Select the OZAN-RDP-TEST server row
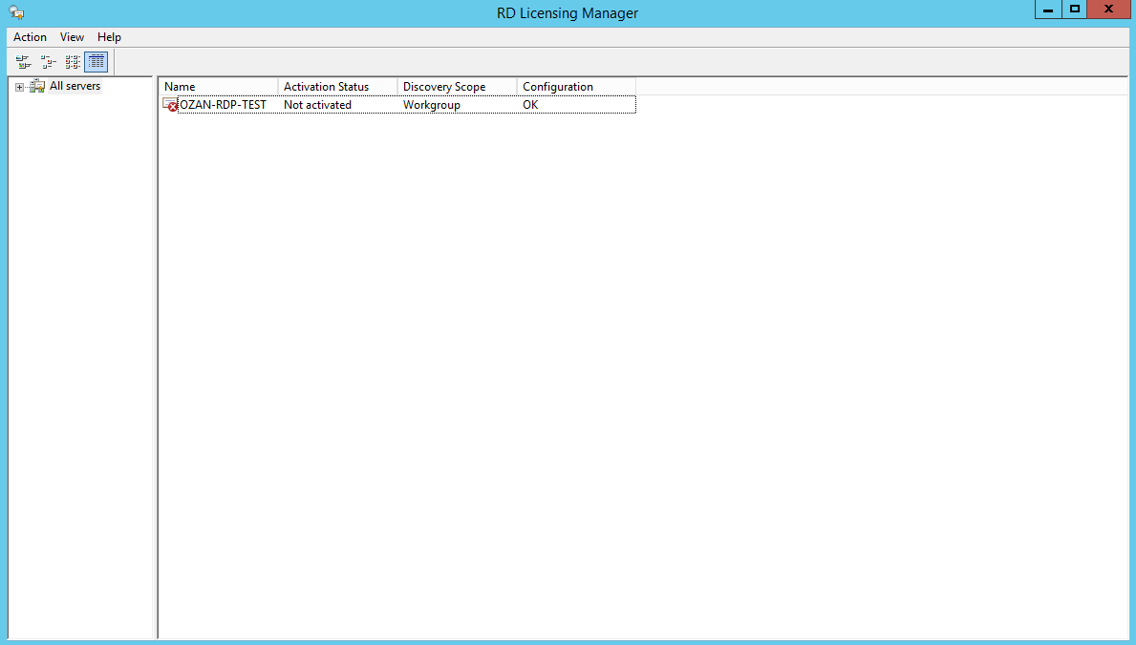This screenshot has width=1136, height=645. coord(223,105)
